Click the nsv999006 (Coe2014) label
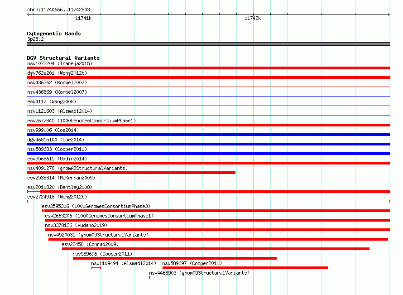The height and width of the screenshot is (295, 403). [x=53, y=130]
